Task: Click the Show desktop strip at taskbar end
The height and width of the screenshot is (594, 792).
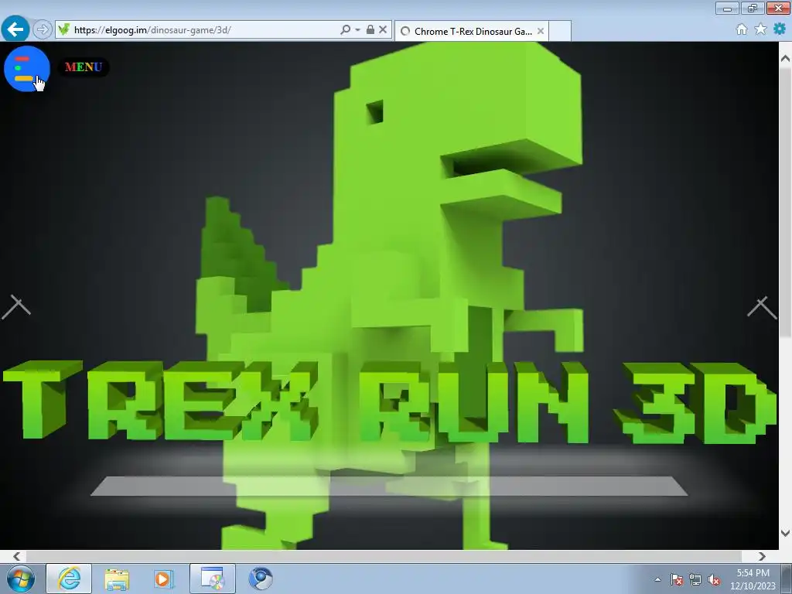Action: point(787,579)
